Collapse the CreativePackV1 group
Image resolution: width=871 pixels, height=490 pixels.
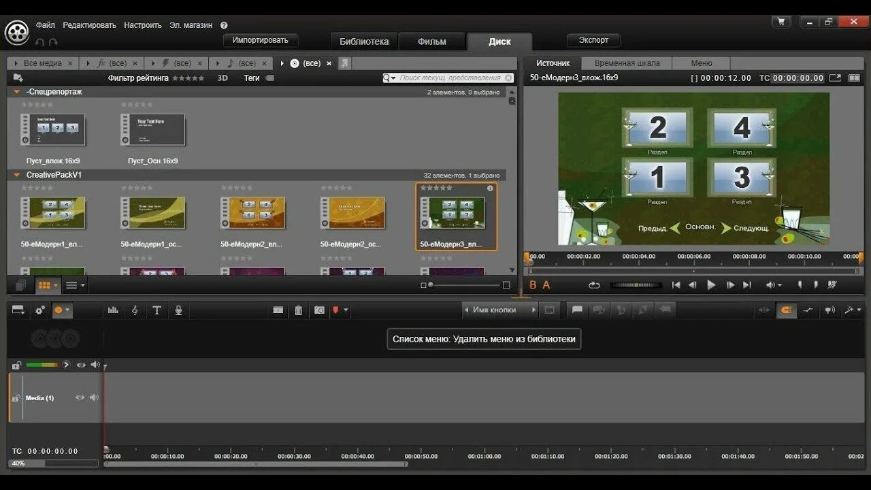(x=17, y=175)
